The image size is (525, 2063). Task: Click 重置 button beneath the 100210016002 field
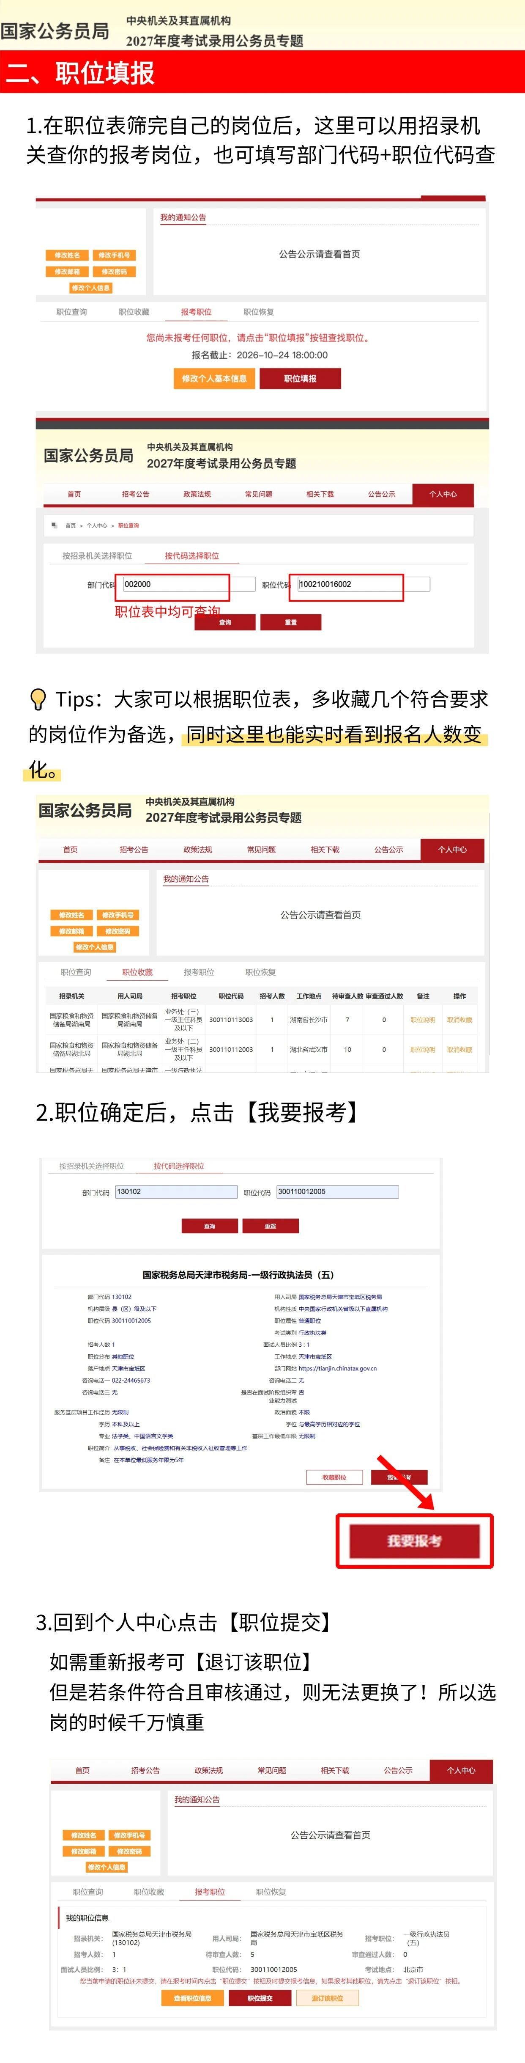coord(290,622)
